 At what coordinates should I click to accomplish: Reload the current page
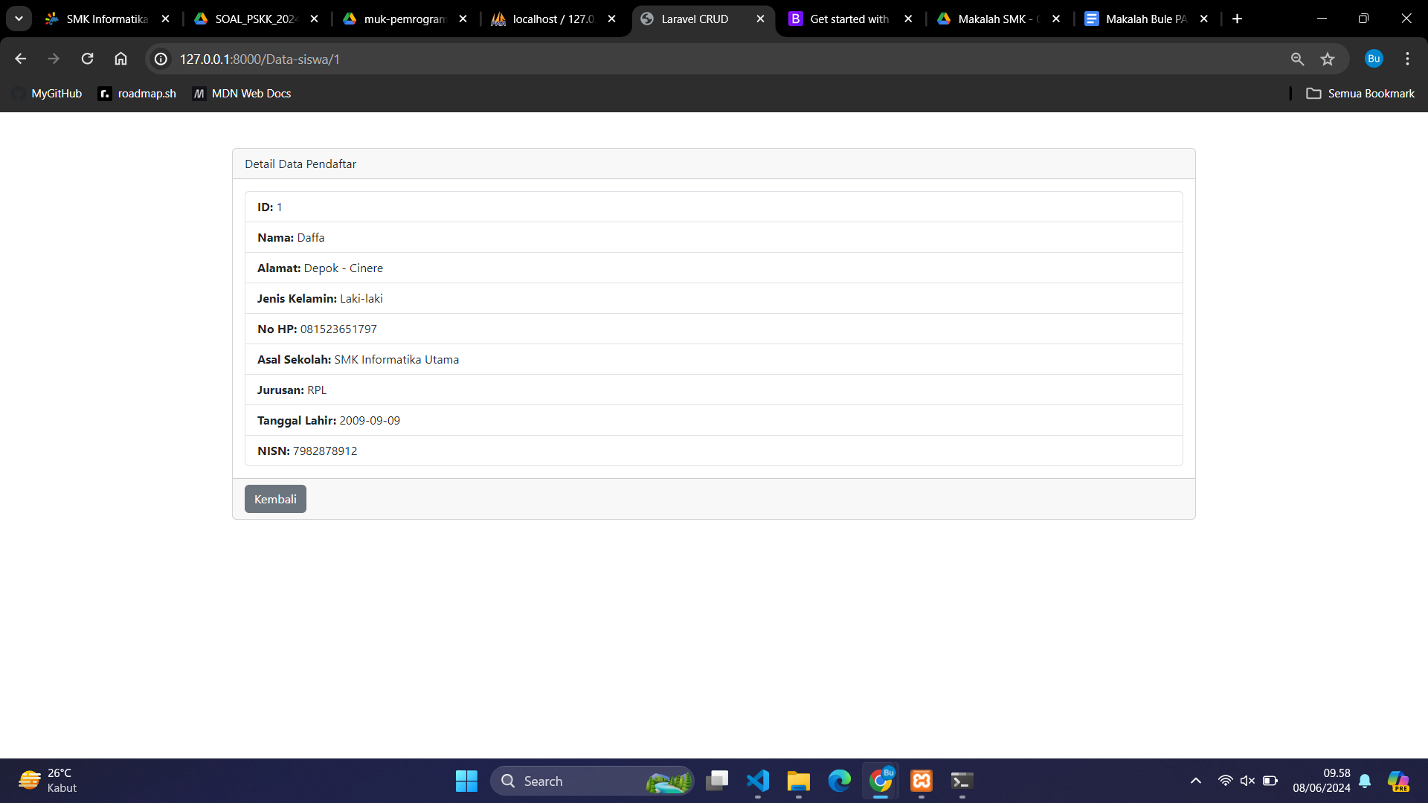pyautogui.click(x=87, y=59)
